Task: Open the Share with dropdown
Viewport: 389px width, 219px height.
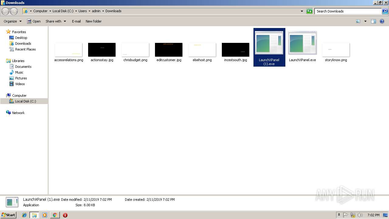Action: 56,21
